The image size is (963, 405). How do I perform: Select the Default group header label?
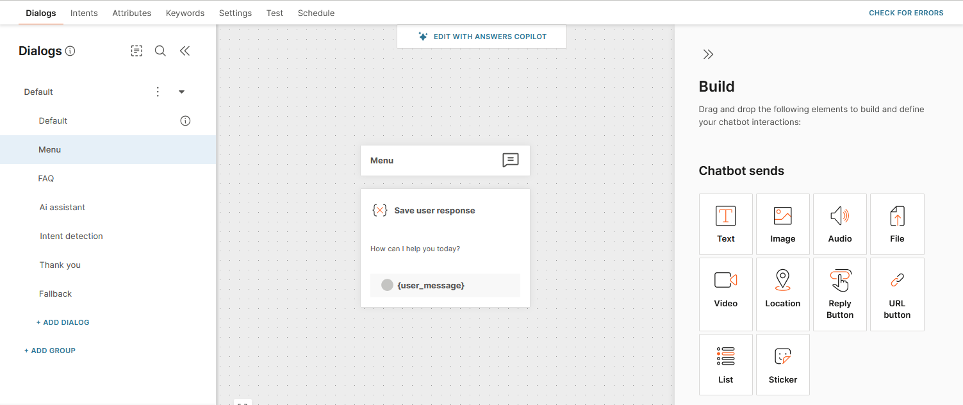click(x=38, y=92)
